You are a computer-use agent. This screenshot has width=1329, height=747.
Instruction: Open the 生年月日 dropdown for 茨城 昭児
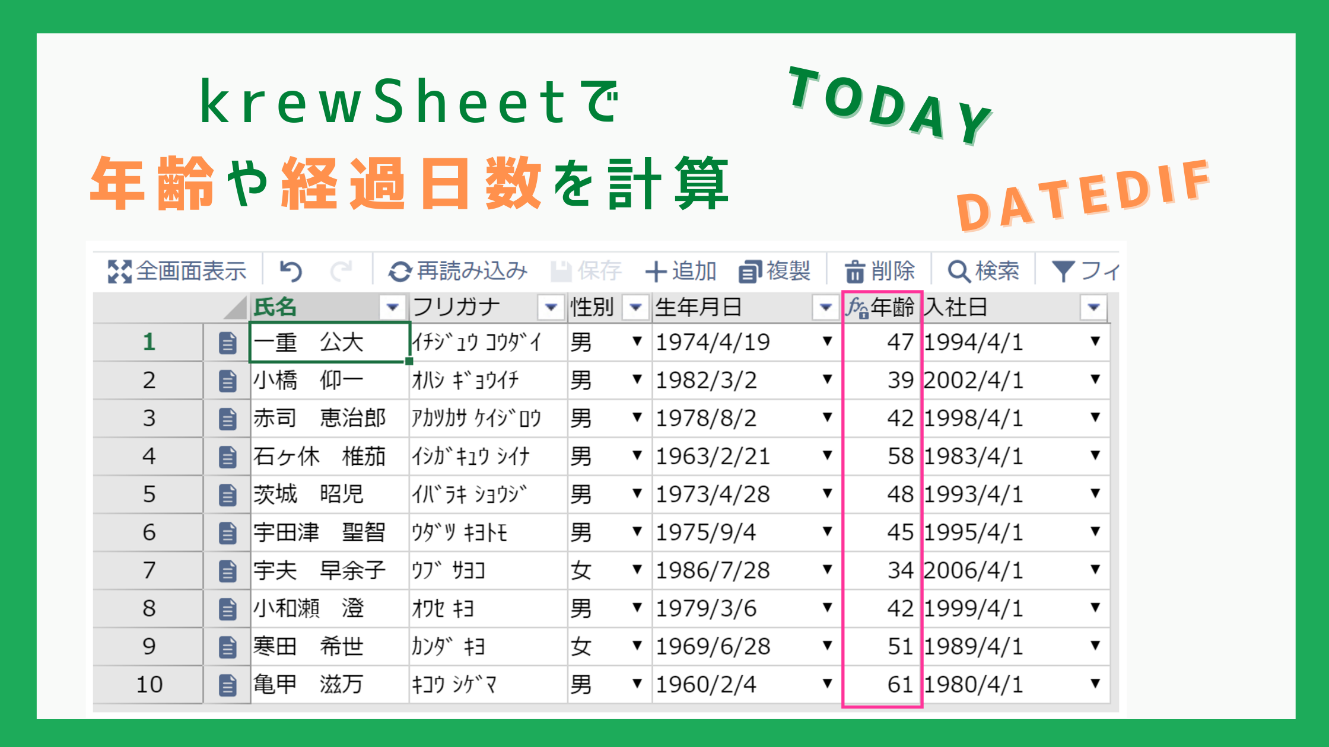(826, 494)
